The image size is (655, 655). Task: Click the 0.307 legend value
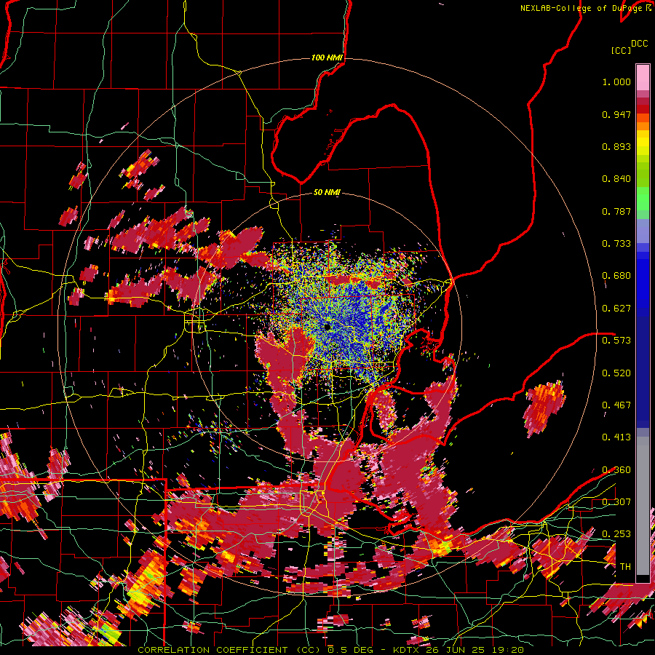coord(616,502)
